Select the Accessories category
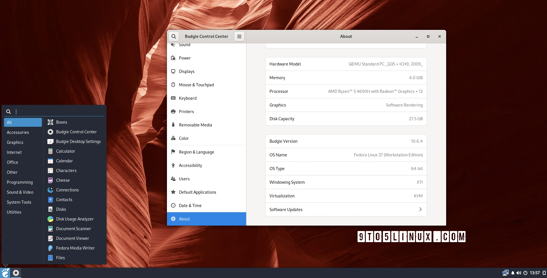This screenshot has height=278, width=547. click(18, 132)
